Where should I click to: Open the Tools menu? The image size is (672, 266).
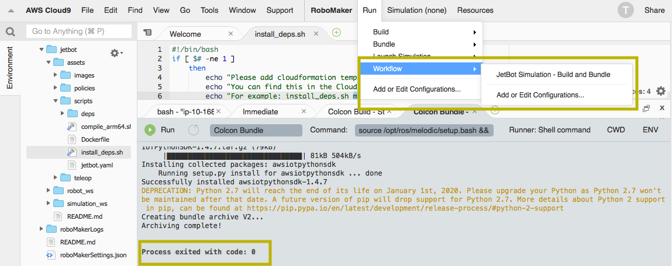[x=209, y=10]
